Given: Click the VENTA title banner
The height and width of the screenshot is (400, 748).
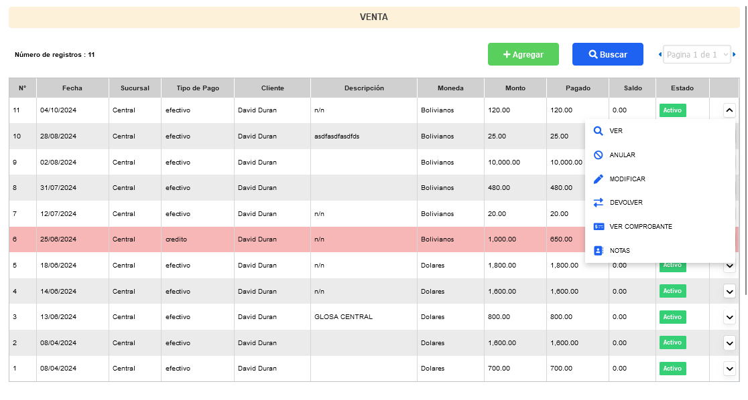Looking at the screenshot, I should (374, 17).
